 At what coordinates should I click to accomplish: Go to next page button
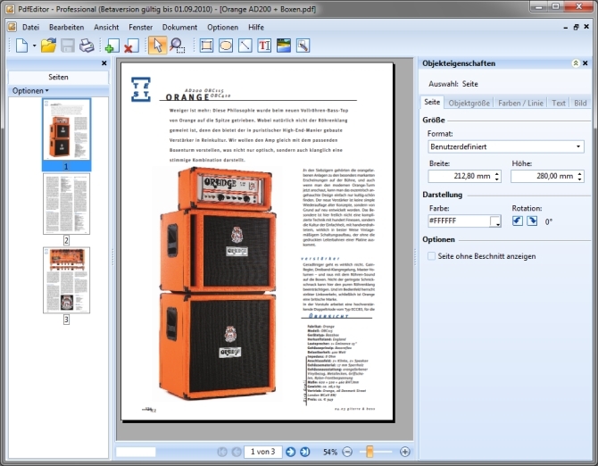coord(291,452)
